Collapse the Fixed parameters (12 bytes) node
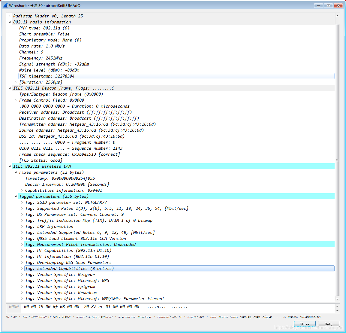The width and height of the screenshot is (346, 333). [x=16, y=172]
